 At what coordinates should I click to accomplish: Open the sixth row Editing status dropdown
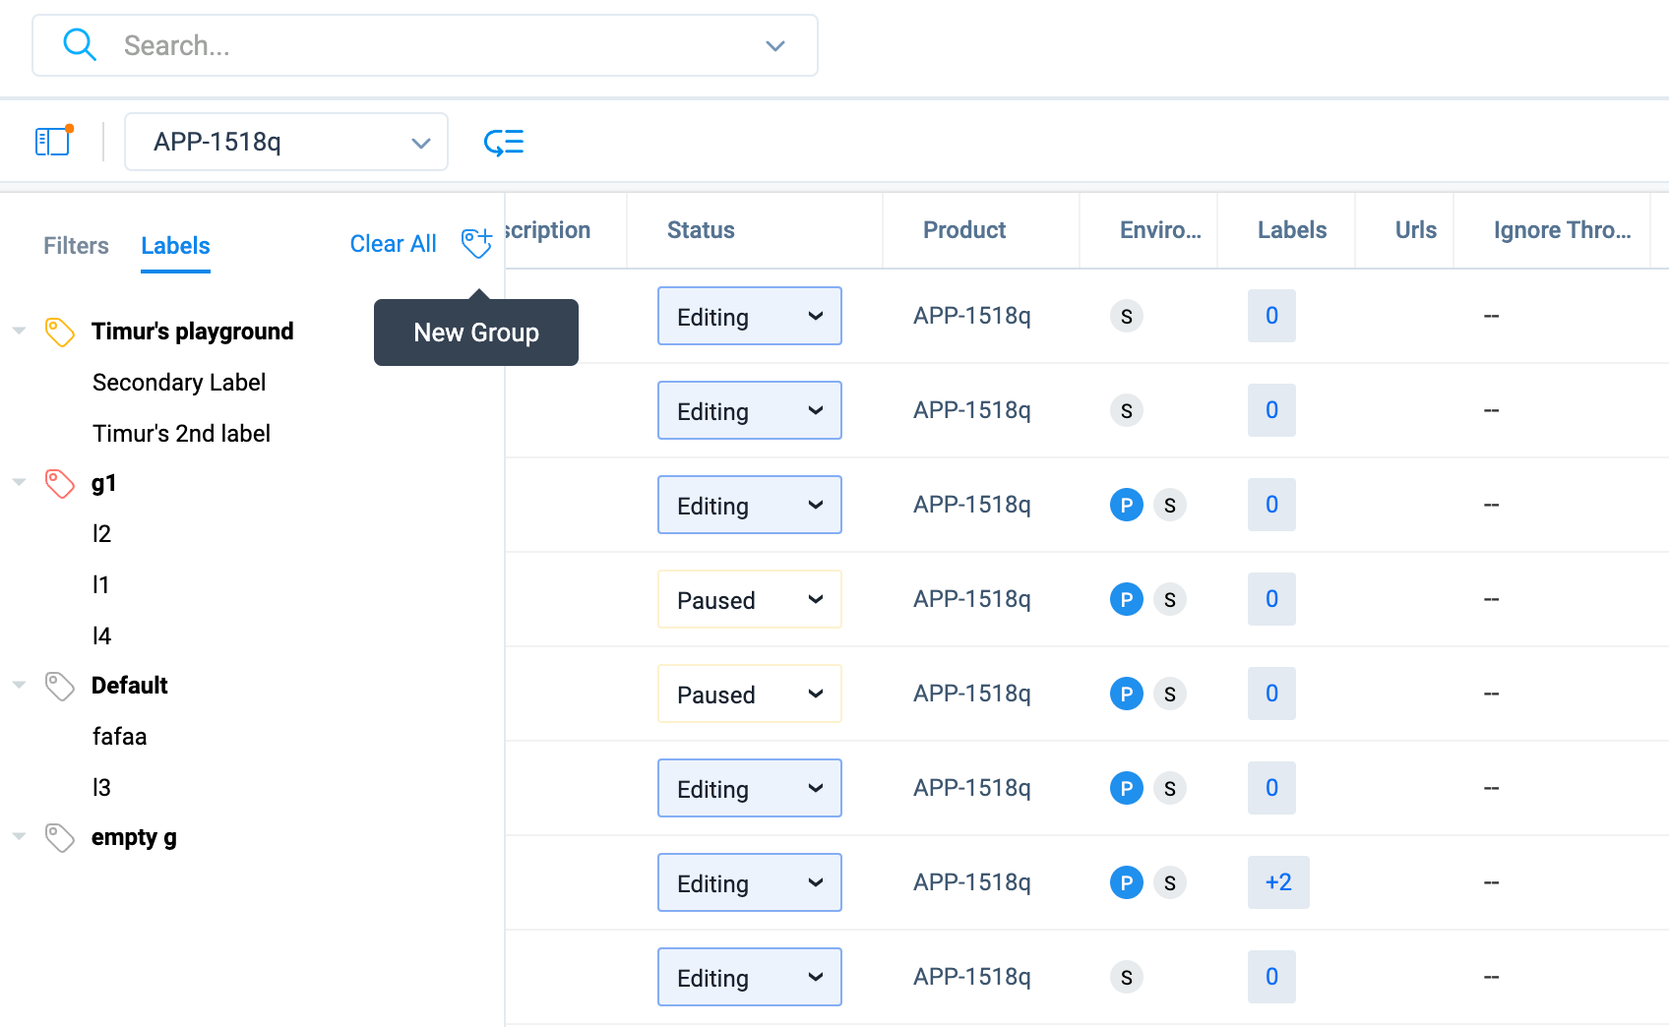(750, 788)
